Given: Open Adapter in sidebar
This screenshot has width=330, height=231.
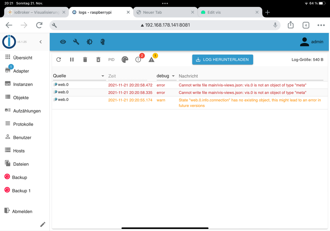Looking at the screenshot, I should [x=25, y=71].
